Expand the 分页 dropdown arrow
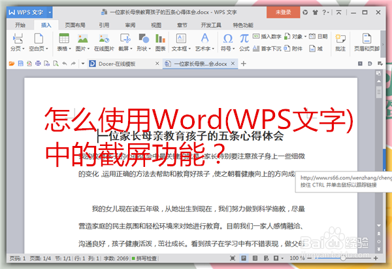This screenshot has width=392, height=269. tap(24, 49)
